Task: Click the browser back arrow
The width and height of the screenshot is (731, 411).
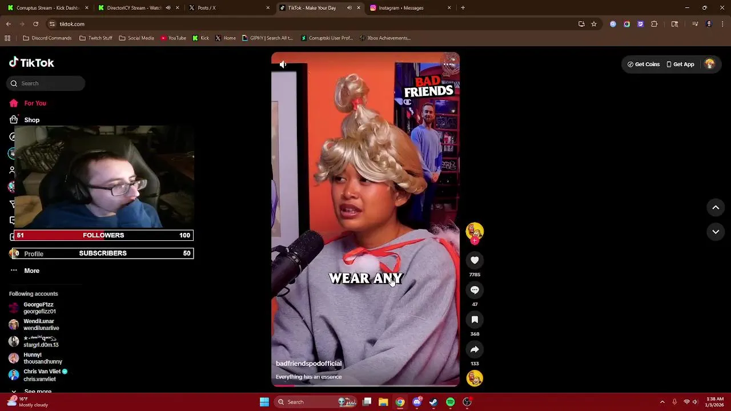Action: (x=9, y=24)
